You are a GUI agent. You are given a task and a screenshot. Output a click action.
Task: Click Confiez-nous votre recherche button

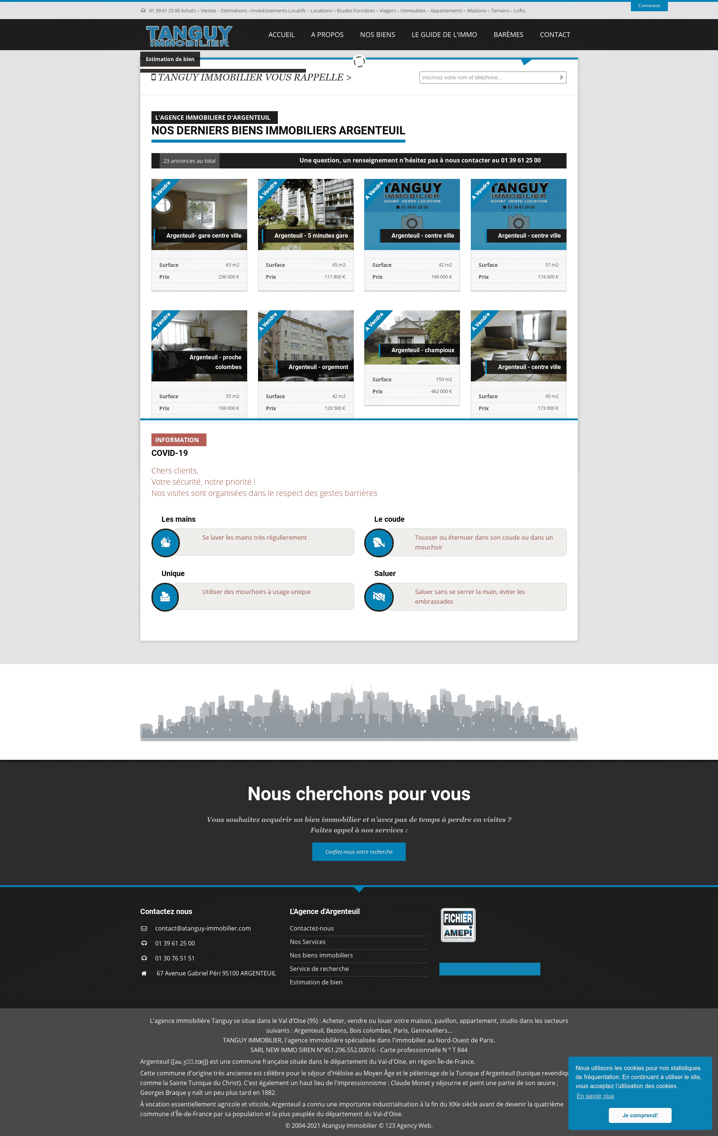point(358,851)
